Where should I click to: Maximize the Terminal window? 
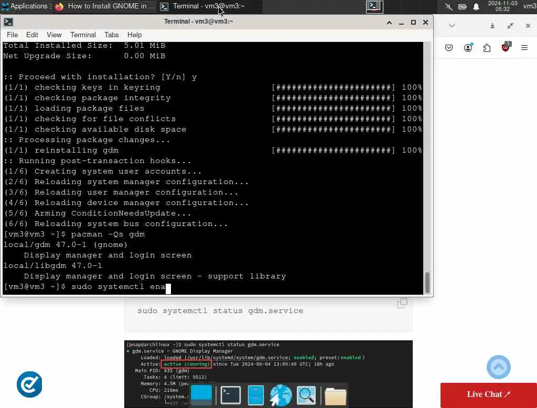[413, 22]
